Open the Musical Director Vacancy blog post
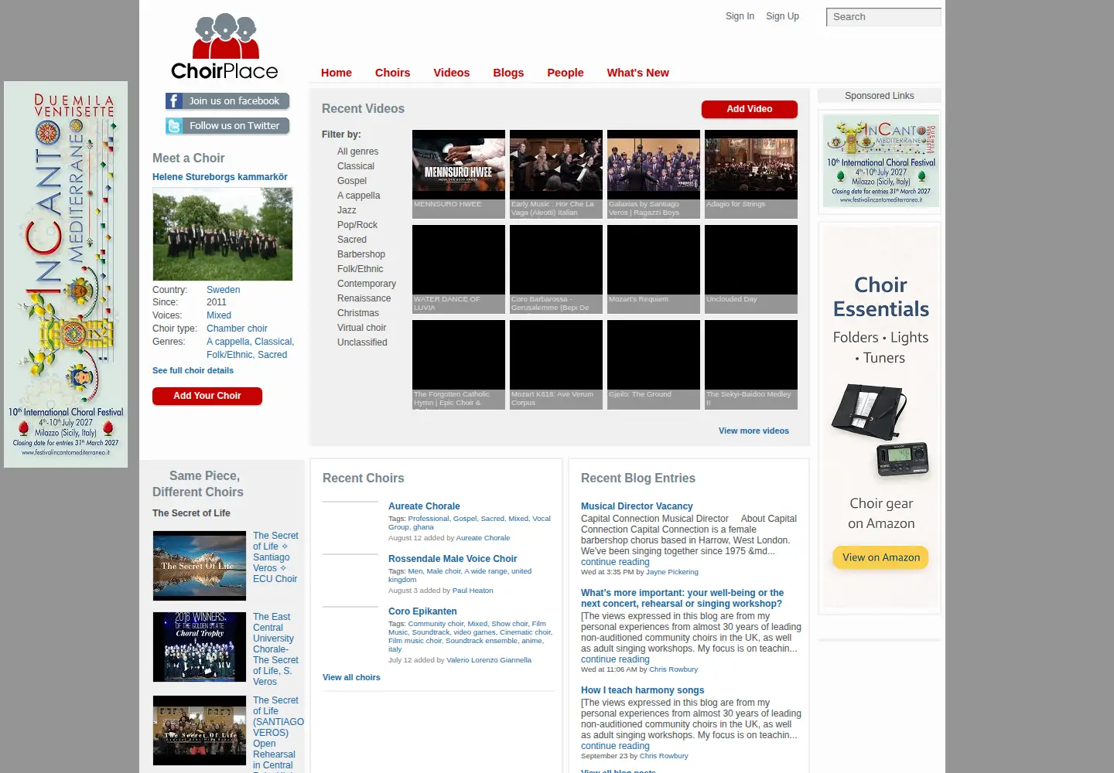 (x=637, y=506)
